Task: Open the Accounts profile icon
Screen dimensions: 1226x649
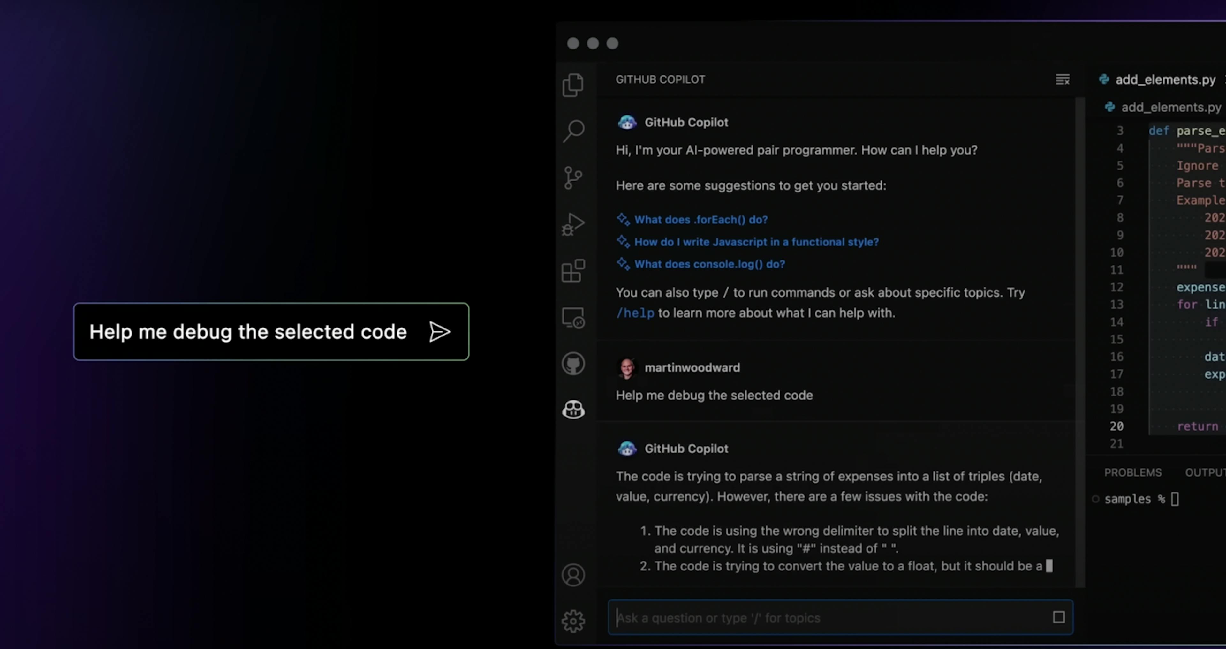Action: (573, 575)
